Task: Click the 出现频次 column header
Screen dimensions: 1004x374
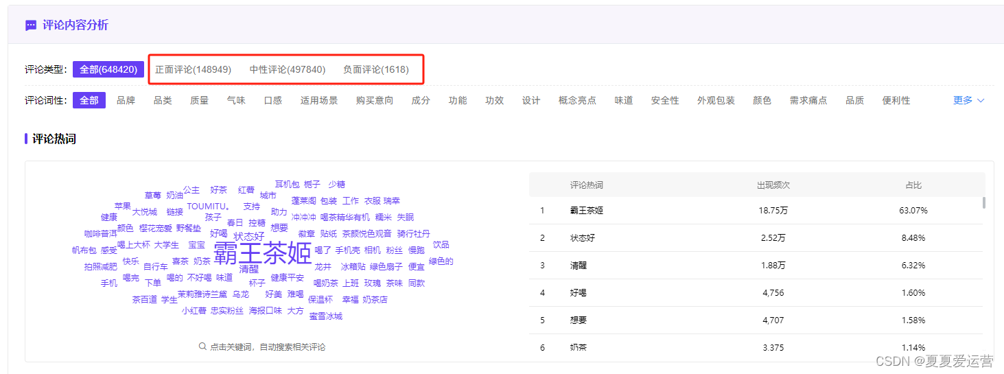Action: click(x=773, y=185)
